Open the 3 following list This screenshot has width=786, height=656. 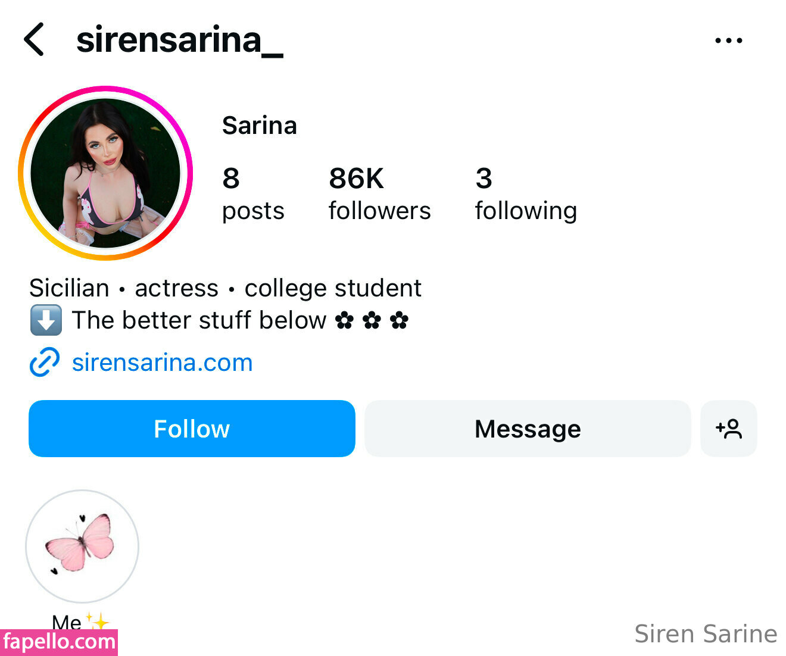525,193
